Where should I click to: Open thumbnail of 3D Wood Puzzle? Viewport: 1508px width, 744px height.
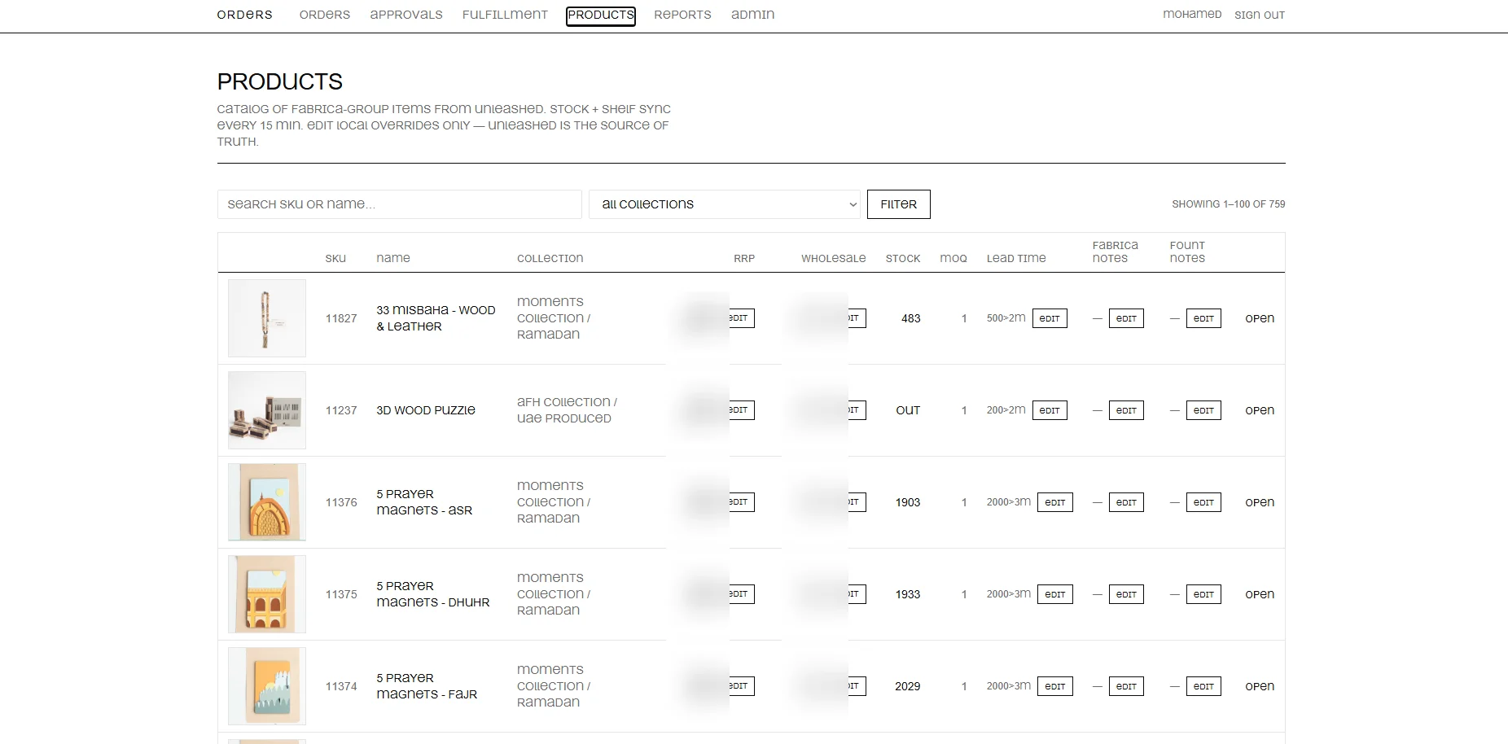(x=267, y=410)
